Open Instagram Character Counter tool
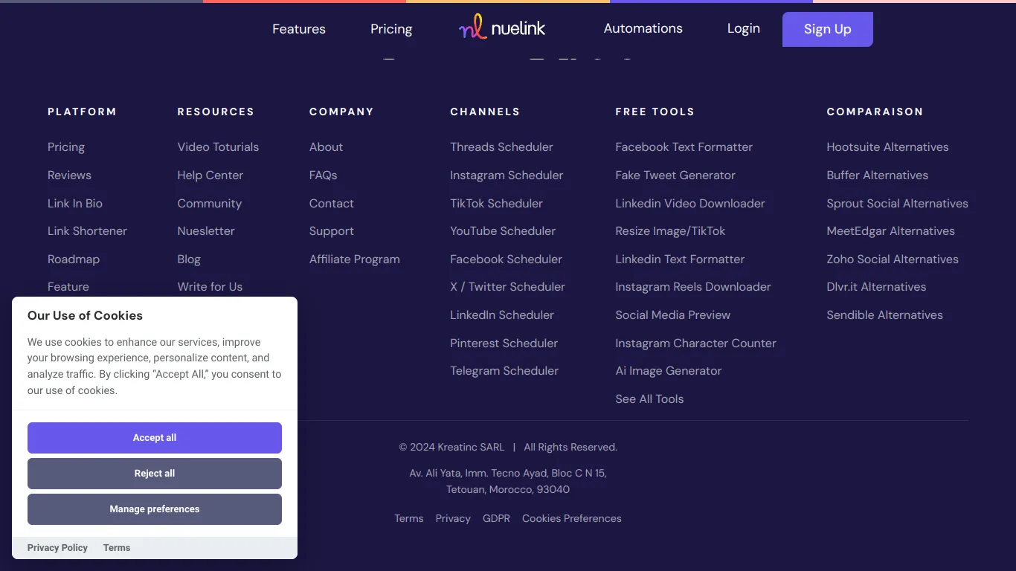1016x571 pixels. 695,343
